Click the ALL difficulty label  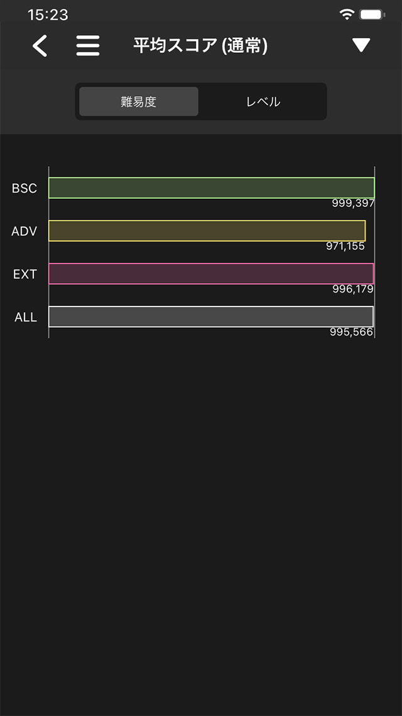coord(26,317)
